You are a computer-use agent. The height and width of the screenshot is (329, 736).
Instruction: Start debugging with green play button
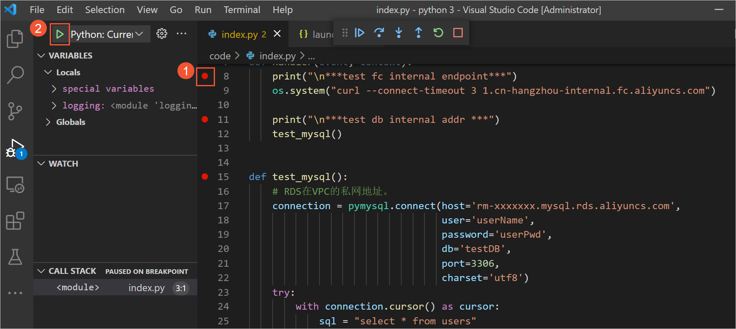click(x=60, y=34)
